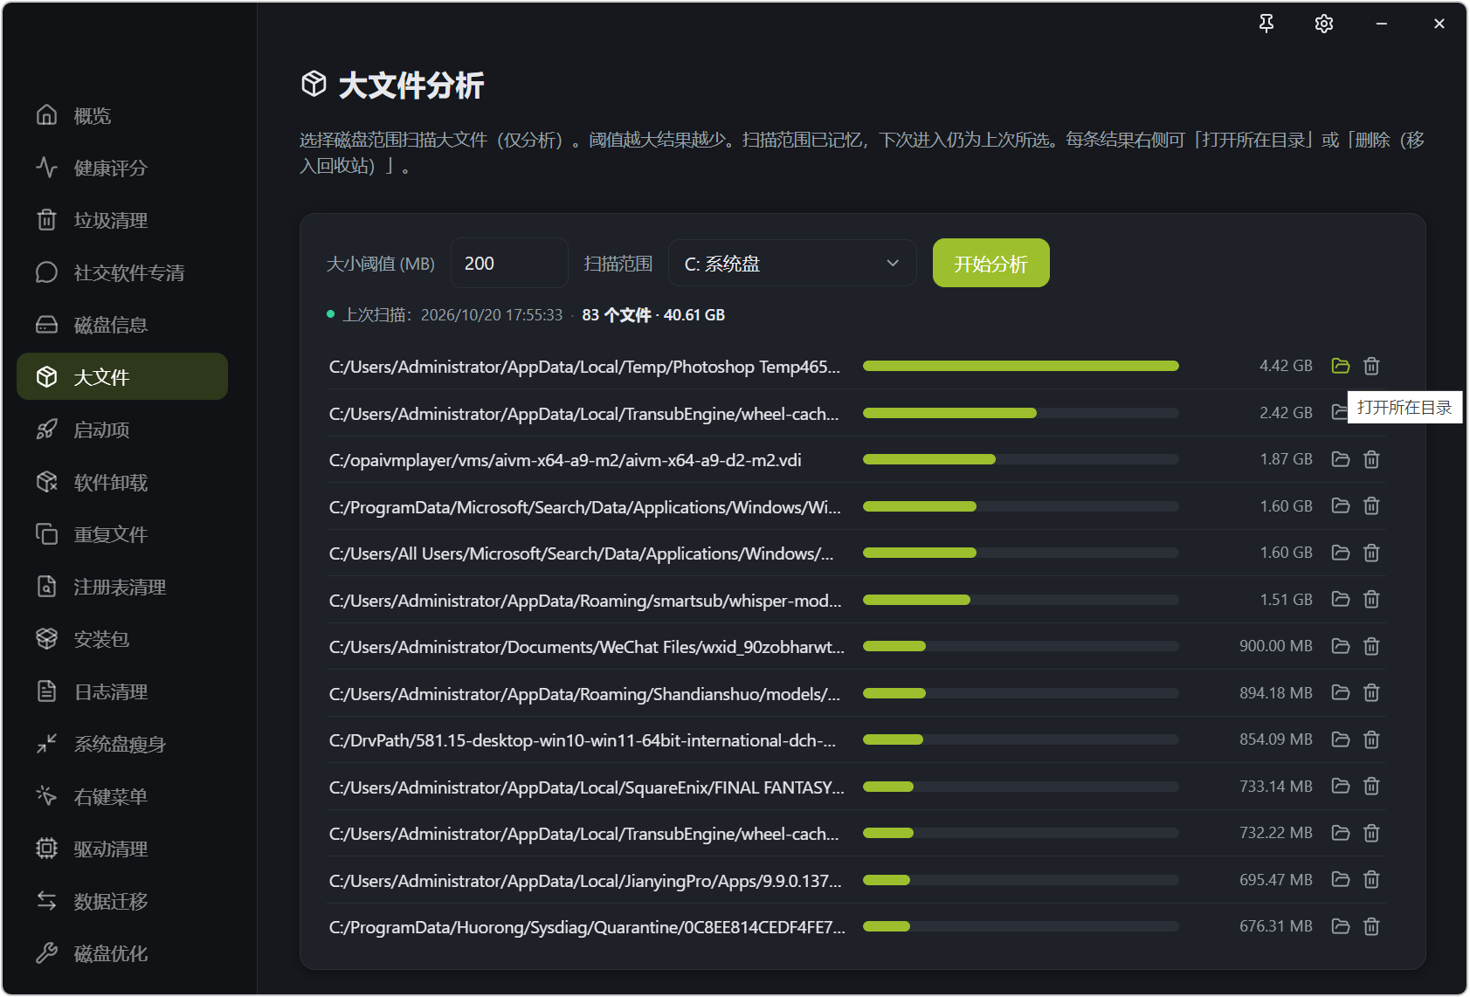
Task: Open 磁盘优化 in the sidebar
Action: (122, 953)
